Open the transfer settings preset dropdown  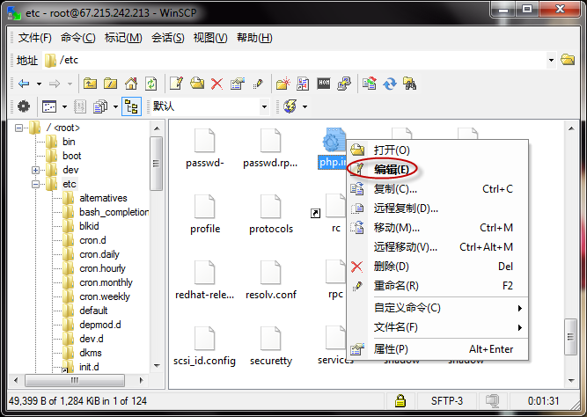click(x=263, y=106)
